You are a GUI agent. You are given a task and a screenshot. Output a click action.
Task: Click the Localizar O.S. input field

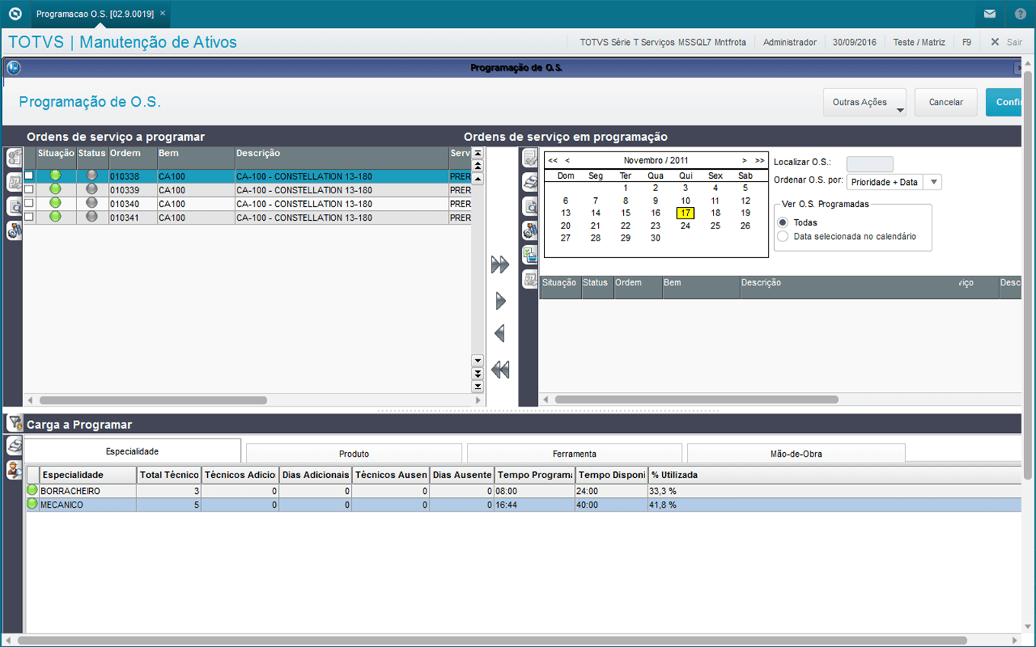pos(869,164)
